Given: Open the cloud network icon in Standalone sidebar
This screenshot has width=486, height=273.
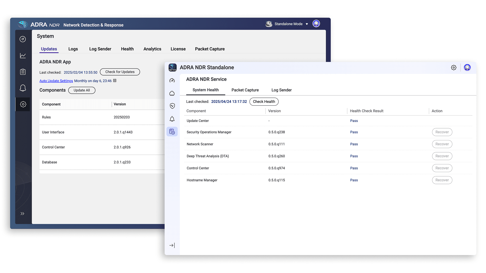Looking at the screenshot, I should 172,94.
